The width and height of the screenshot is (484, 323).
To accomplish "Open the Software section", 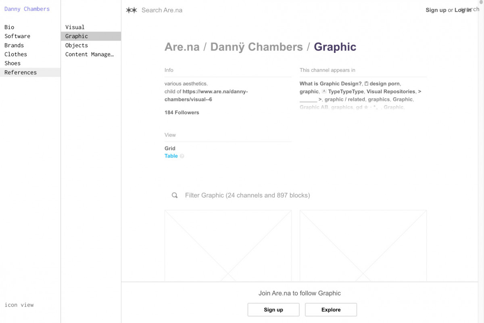I will 17,36.
